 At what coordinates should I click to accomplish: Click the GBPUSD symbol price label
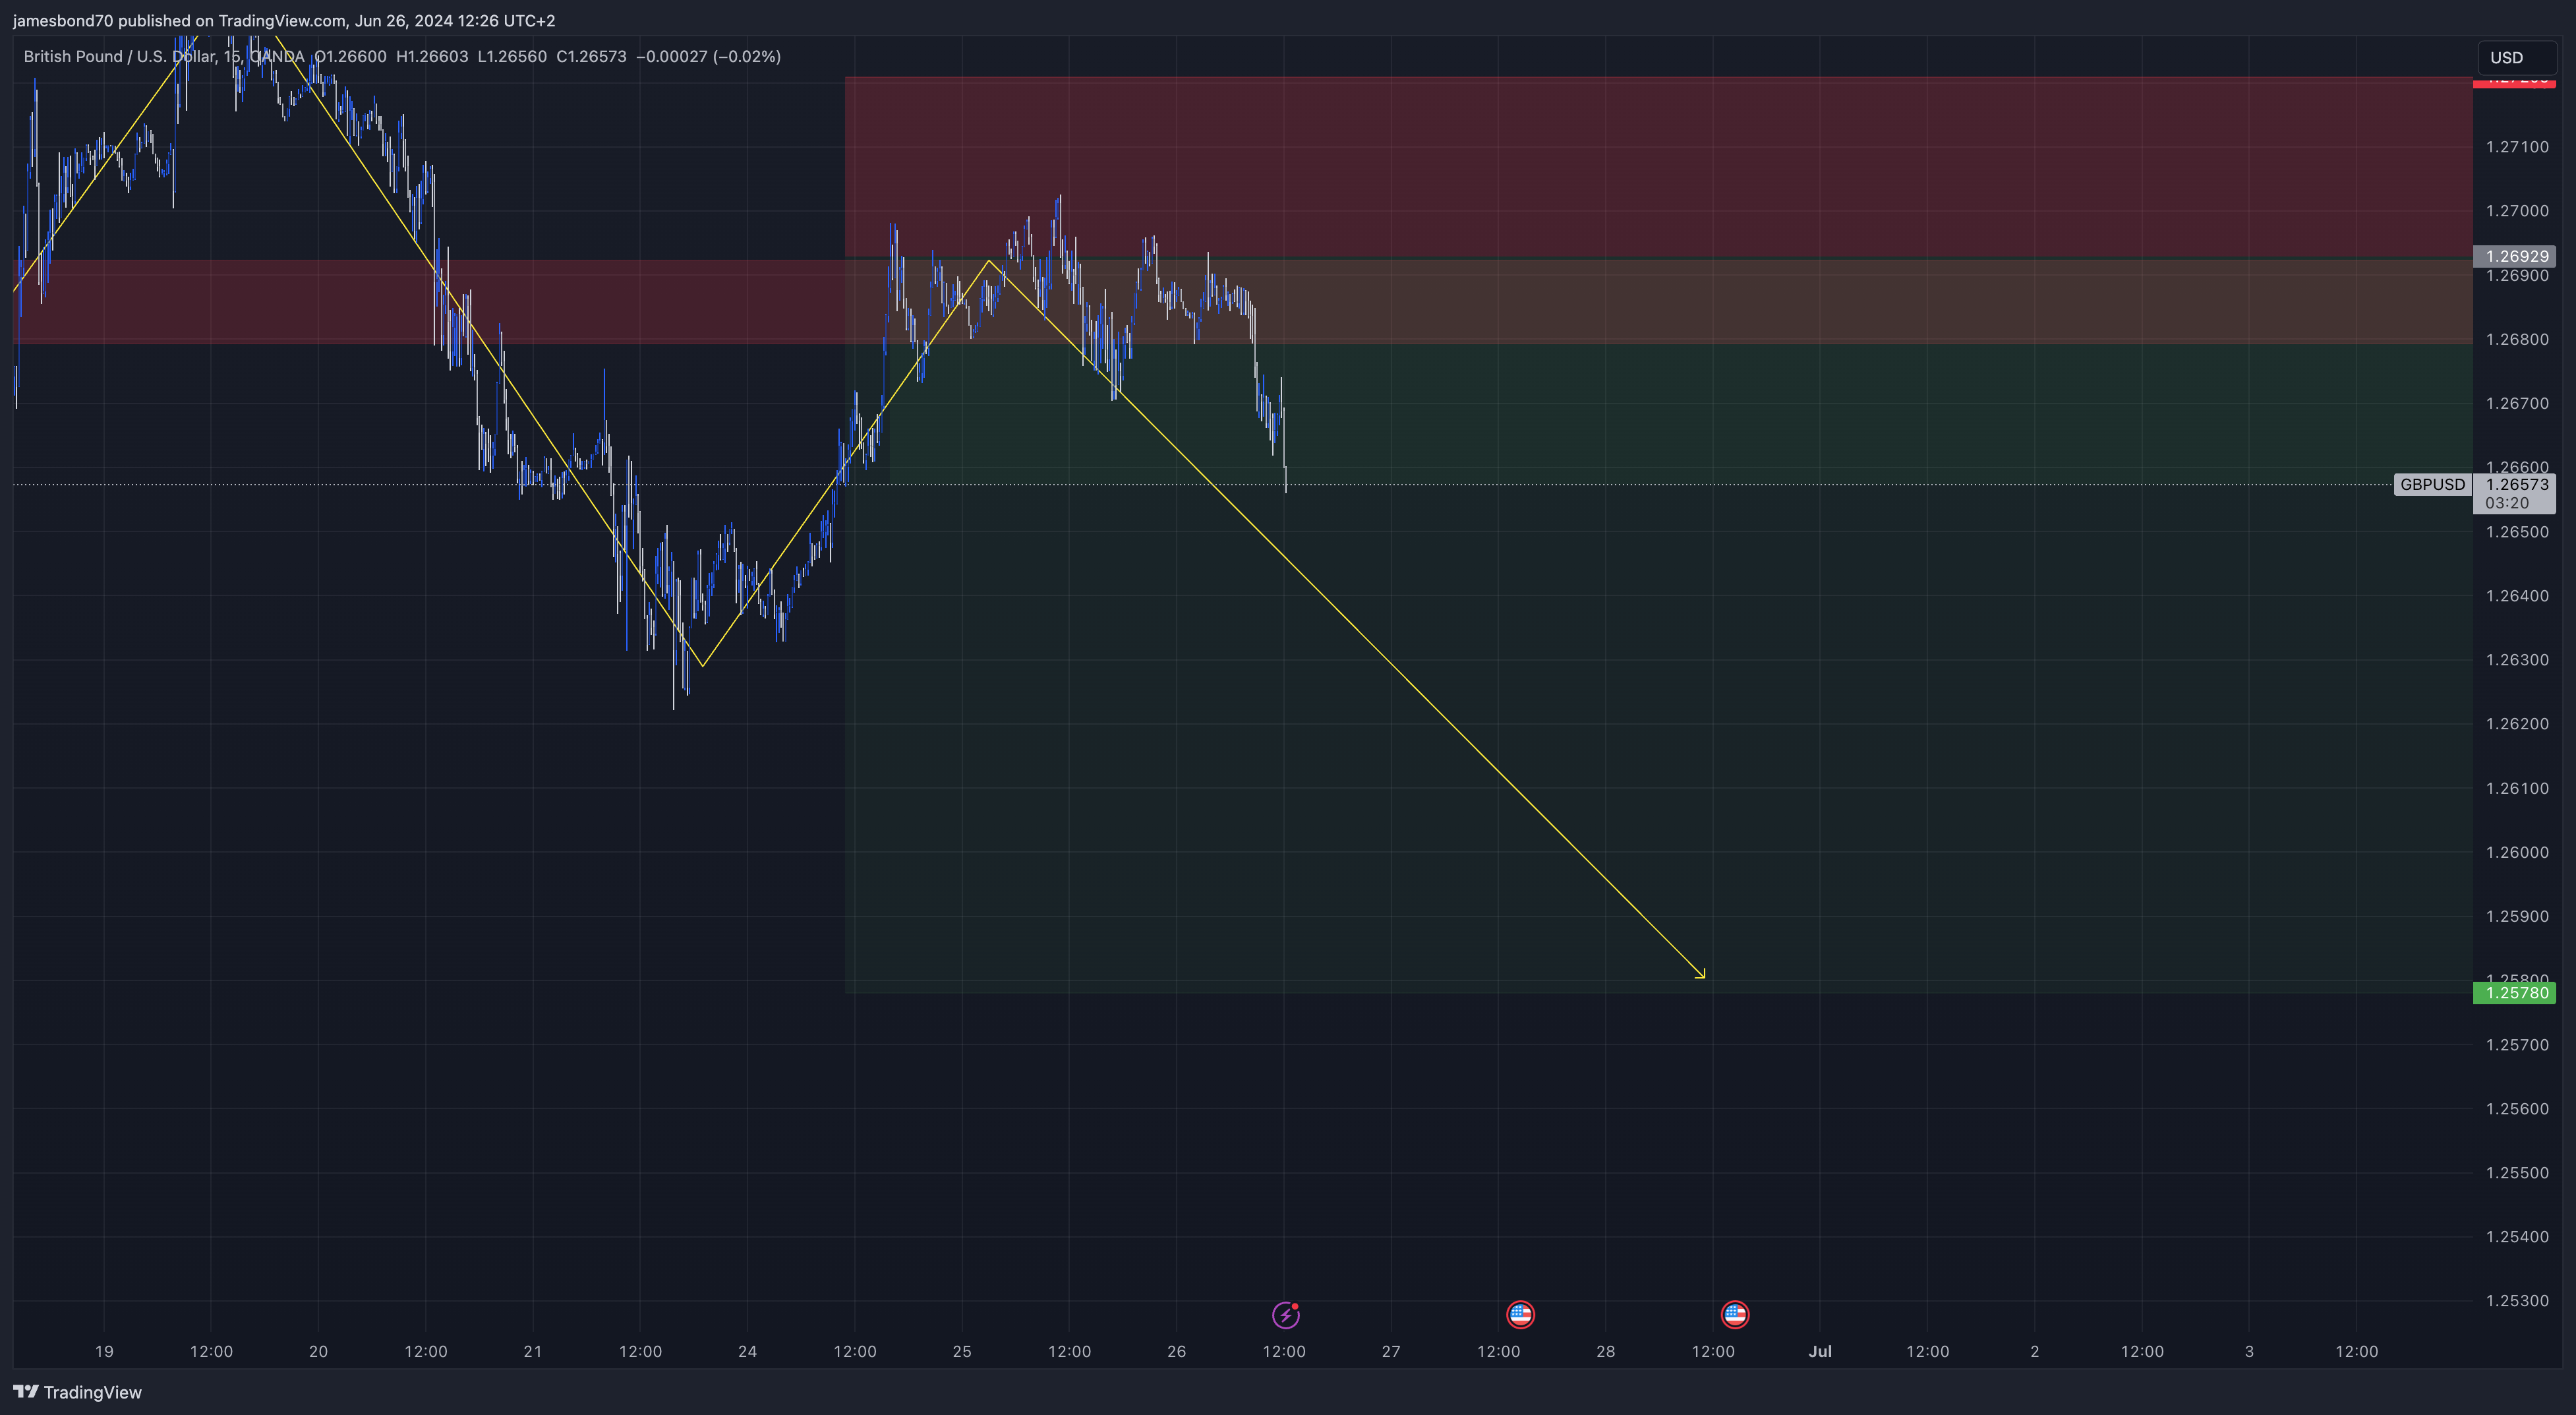(x=2432, y=485)
